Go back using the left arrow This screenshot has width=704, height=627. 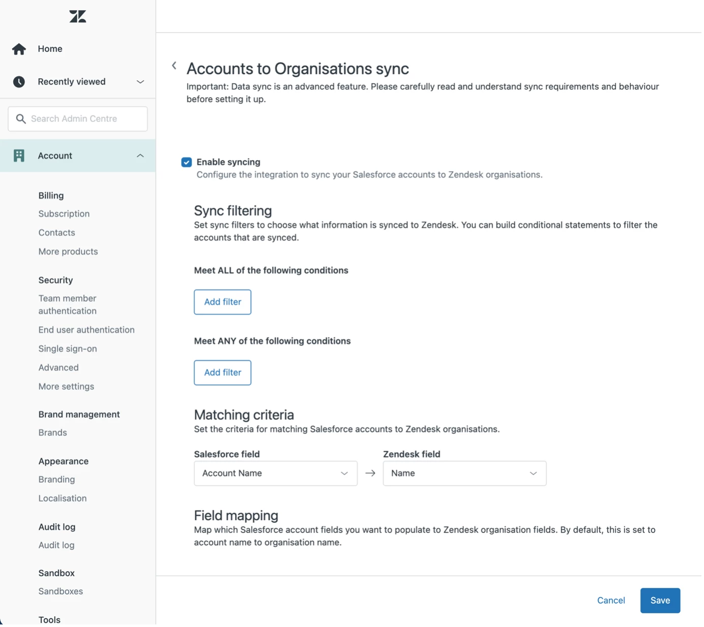point(174,66)
